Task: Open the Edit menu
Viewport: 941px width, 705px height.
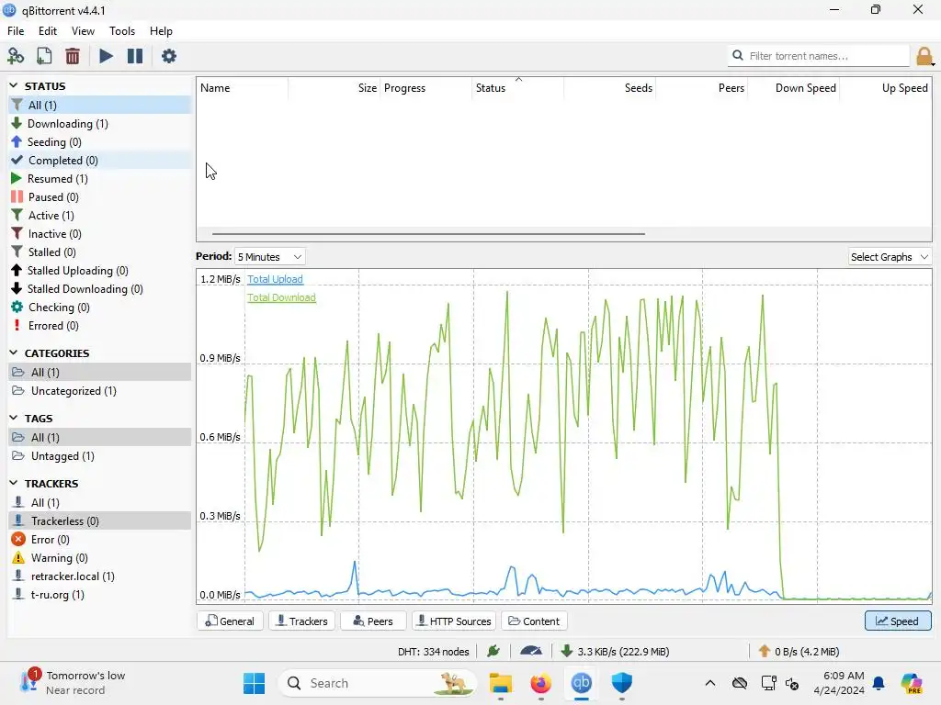Action: (x=48, y=31)
